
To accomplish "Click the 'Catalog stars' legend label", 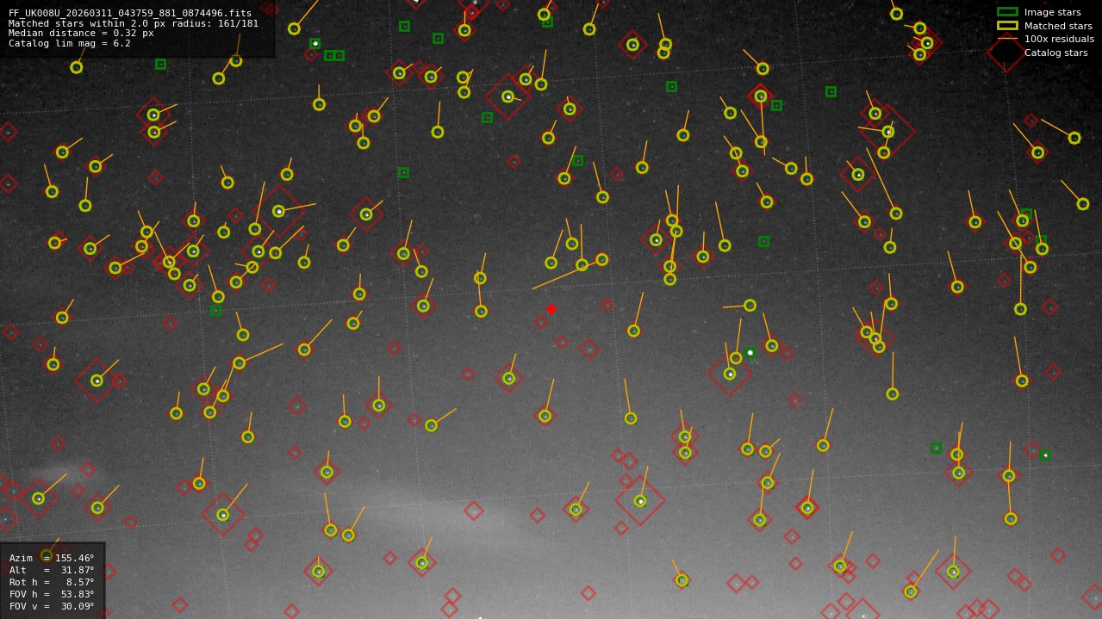I will pos(1055,53).
